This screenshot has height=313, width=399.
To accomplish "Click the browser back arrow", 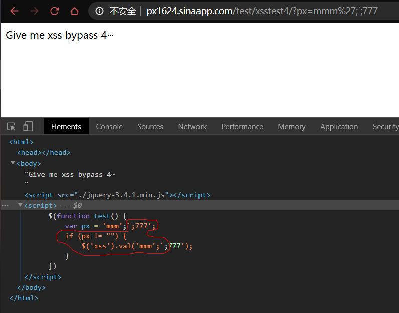I will (14, 11).
